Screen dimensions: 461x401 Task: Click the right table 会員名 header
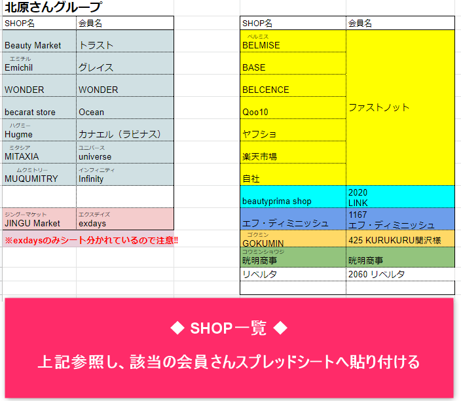pos(401,23)
